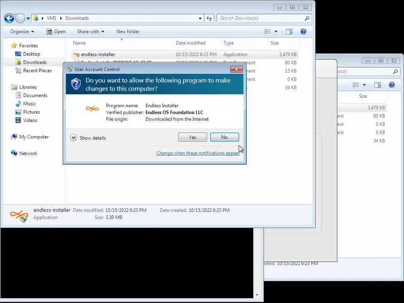Click Change your view icon in front window
Screen dimensions: 404x303
coord(267,32)
